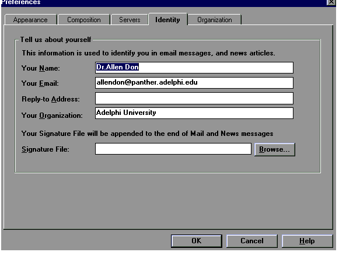346x266 pixels.
Task: Click the empty Signature File field
Action: (x=173, y=149)
